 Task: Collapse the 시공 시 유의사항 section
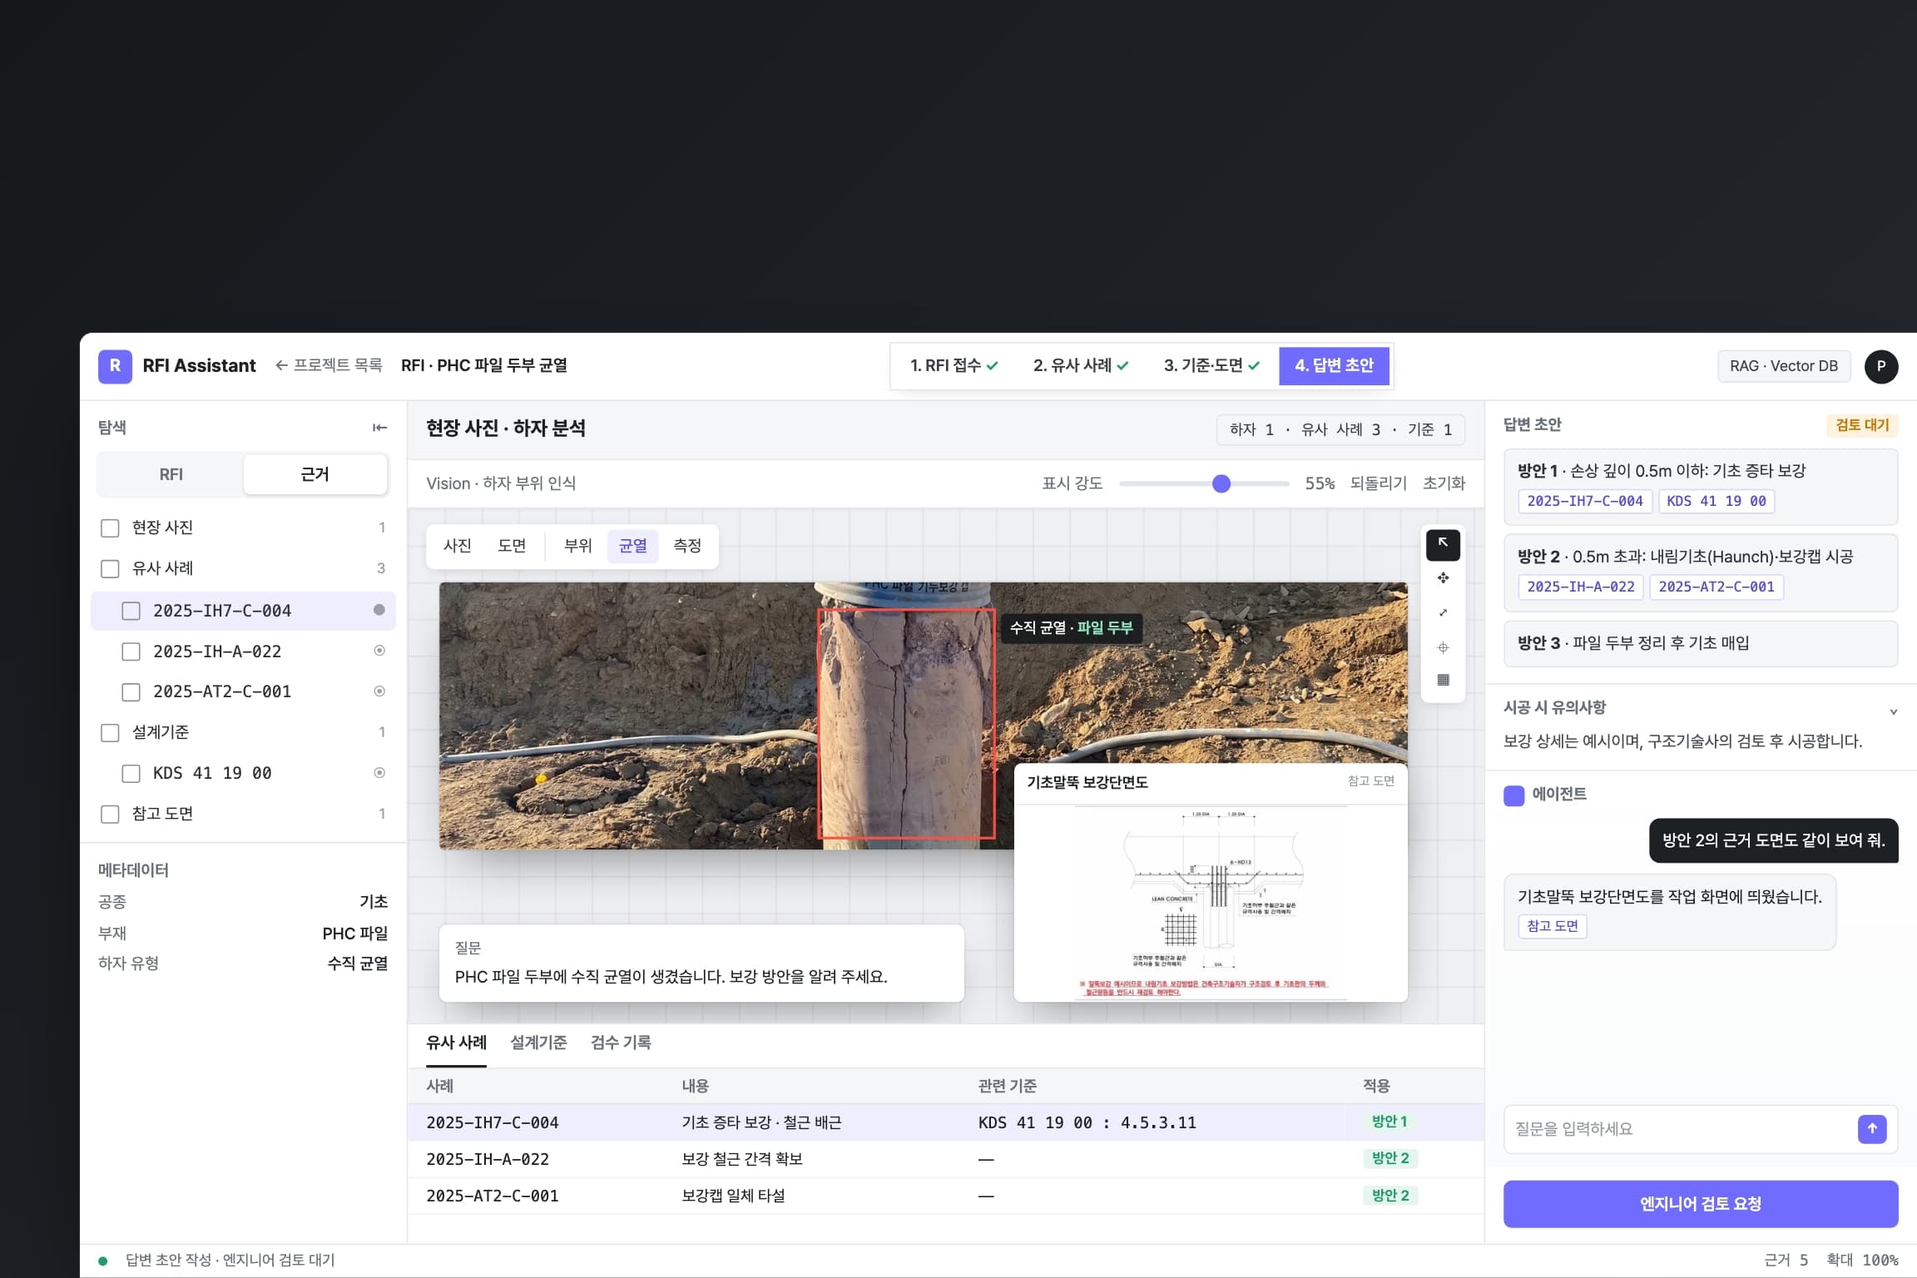1894,711
